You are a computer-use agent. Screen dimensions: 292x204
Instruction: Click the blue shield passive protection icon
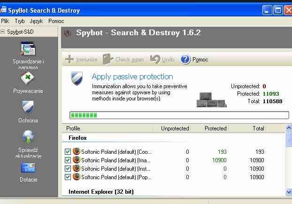point(77,78)
